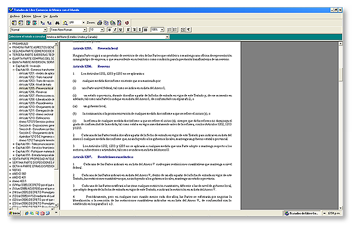Toggle italic formatting

115,30
